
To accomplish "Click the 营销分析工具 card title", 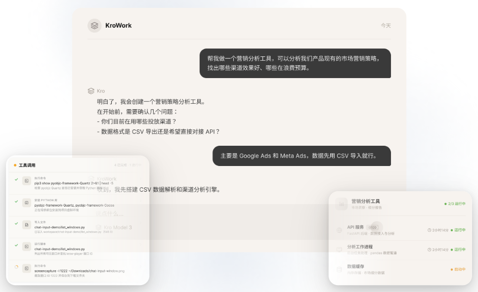I will coord(365,201).
